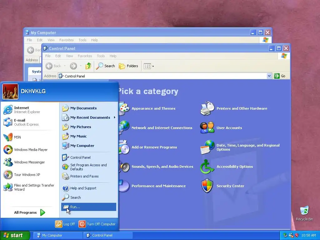Open My Pictures folder

pos(88,127)
